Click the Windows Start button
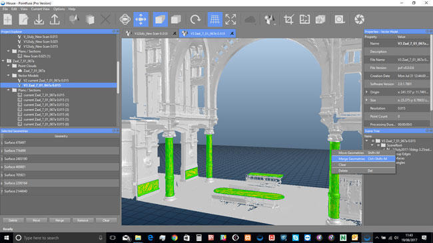The width and height of the screenshot is (433, 243). [x=6, y=238]
